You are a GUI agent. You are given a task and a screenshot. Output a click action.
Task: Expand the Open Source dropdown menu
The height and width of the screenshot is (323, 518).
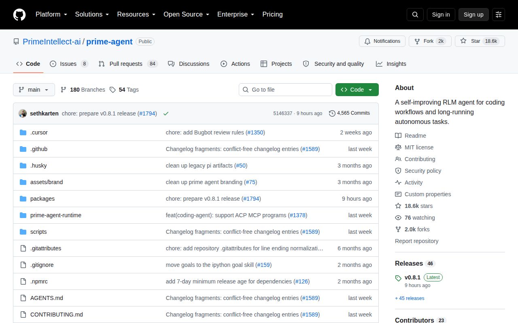coord(186,14)
